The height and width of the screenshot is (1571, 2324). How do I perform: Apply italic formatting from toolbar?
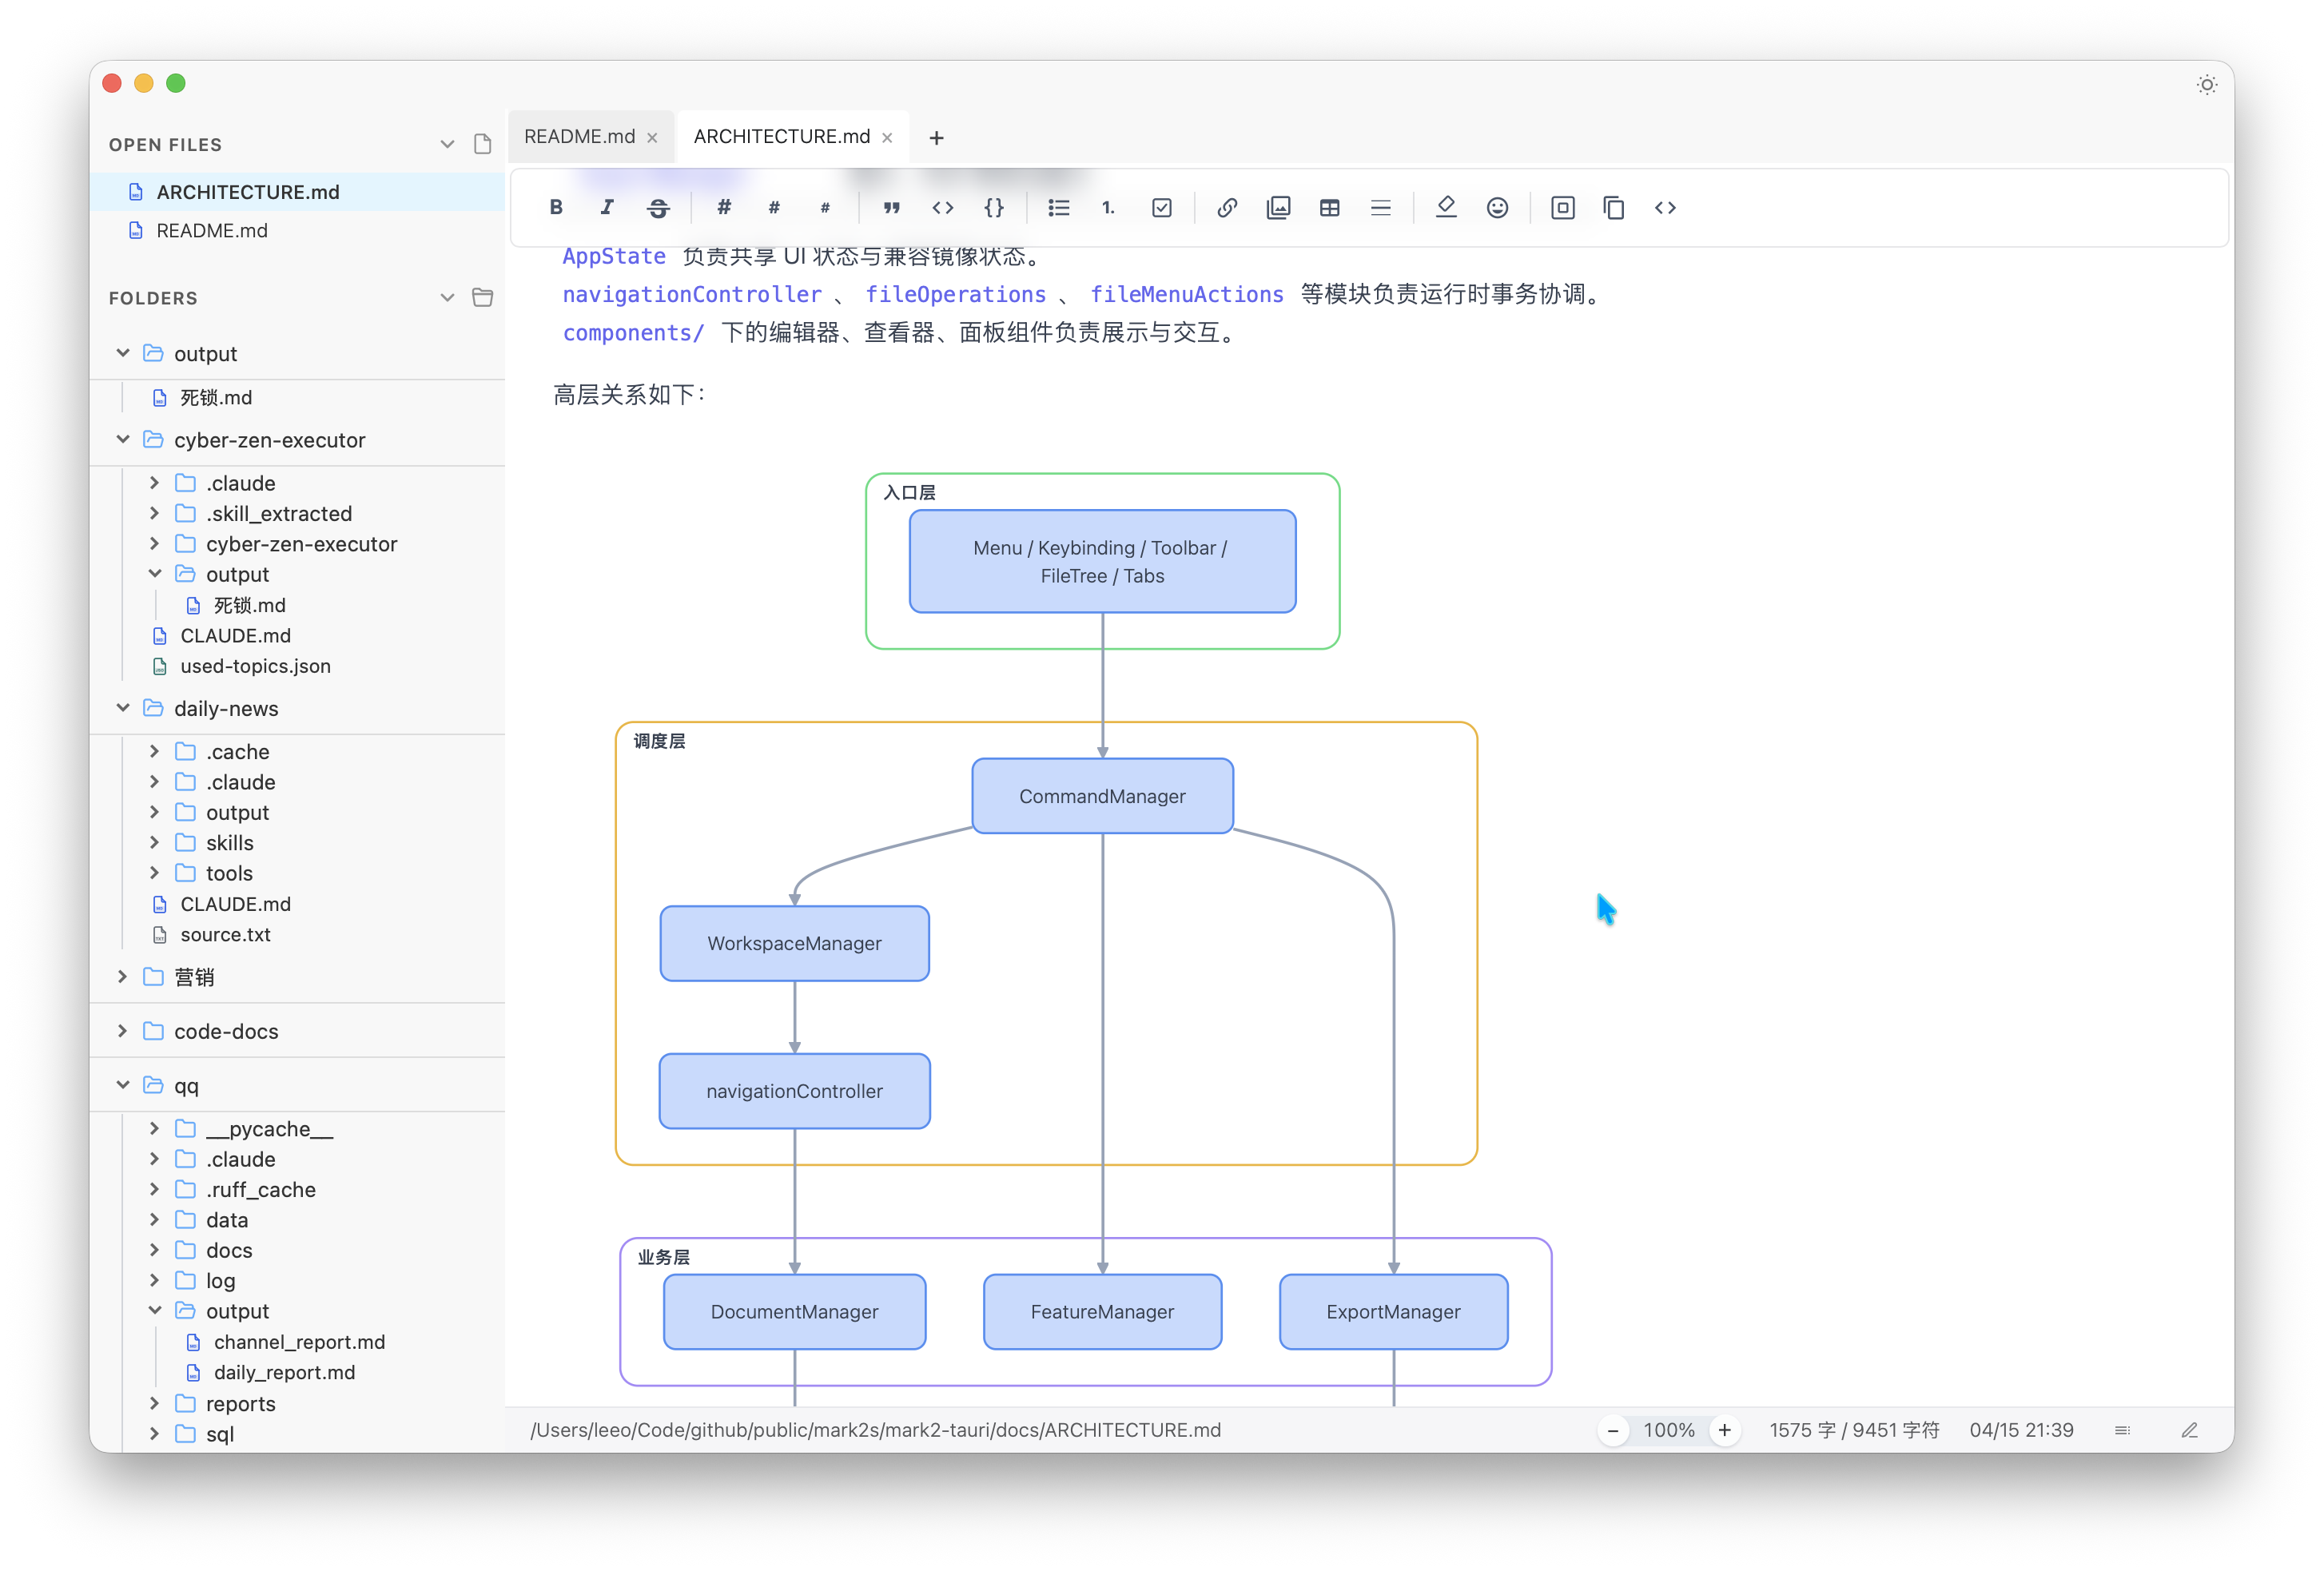coord(607,207)
